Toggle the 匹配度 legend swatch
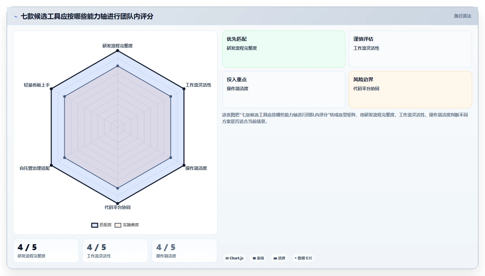Image resolution: width=485 pixels, height=276 pixels. 95,225
